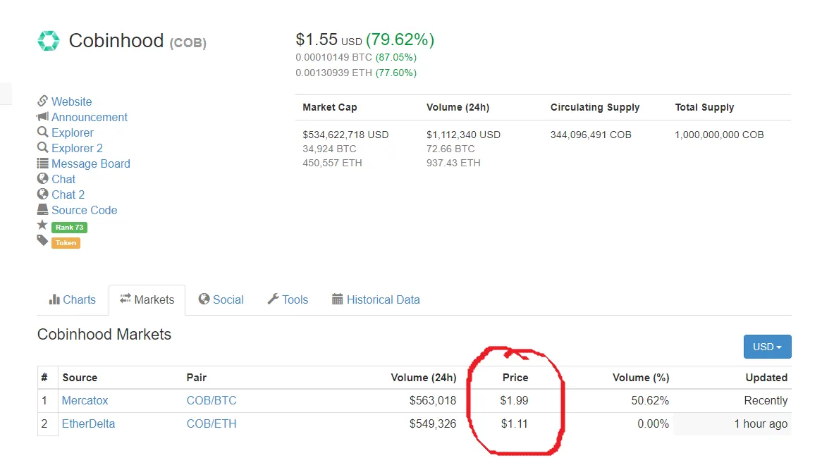Click the $563,018 volume value
Image resolution: width=822 pixels, height=458 pixels.
click(432, 400)
